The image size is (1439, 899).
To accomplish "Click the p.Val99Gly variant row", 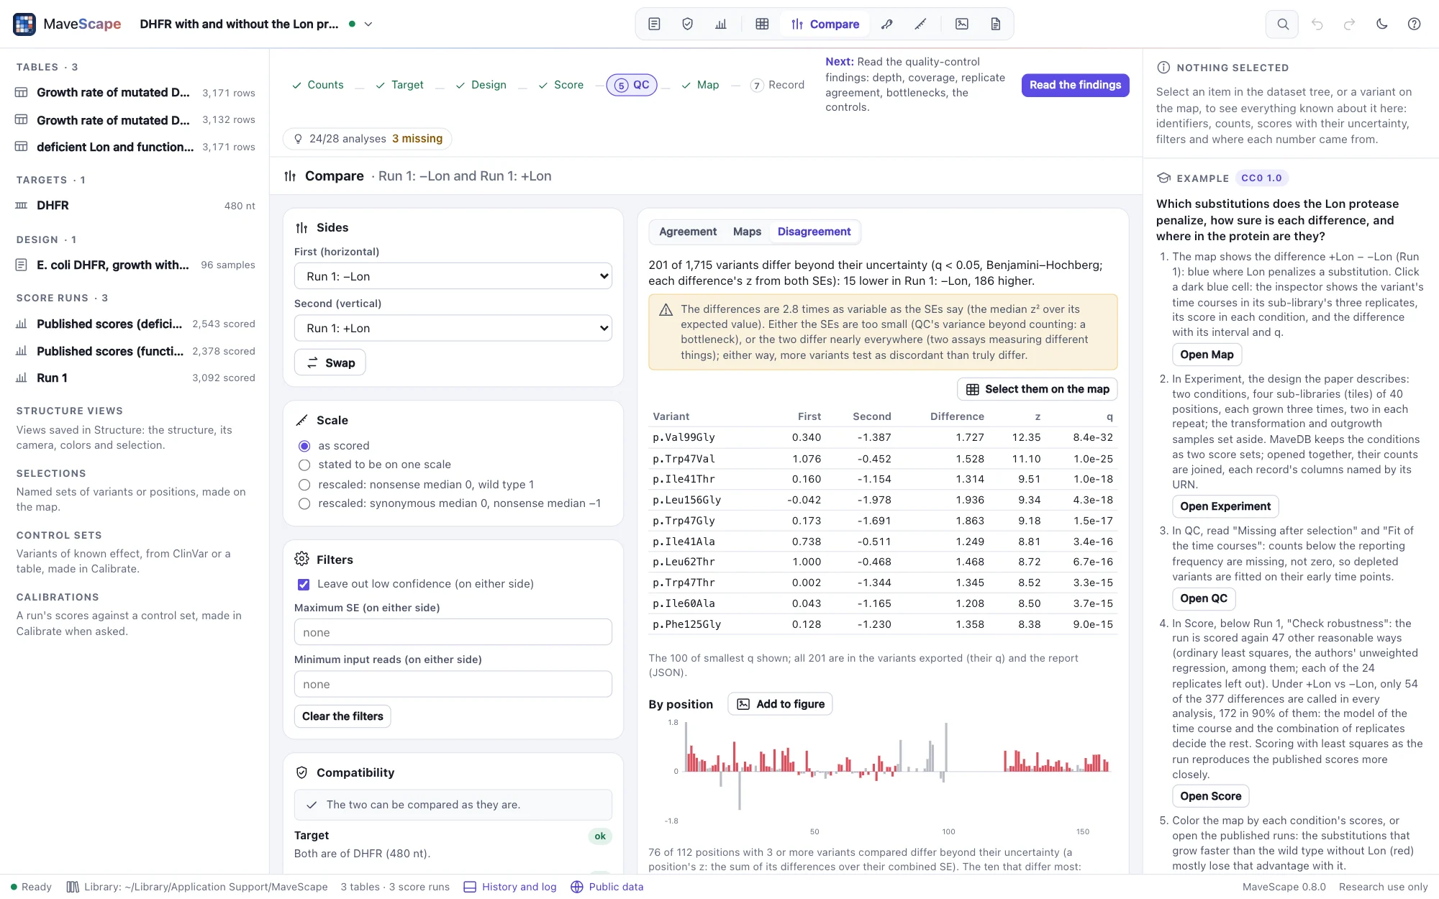I will coord(883,437).
